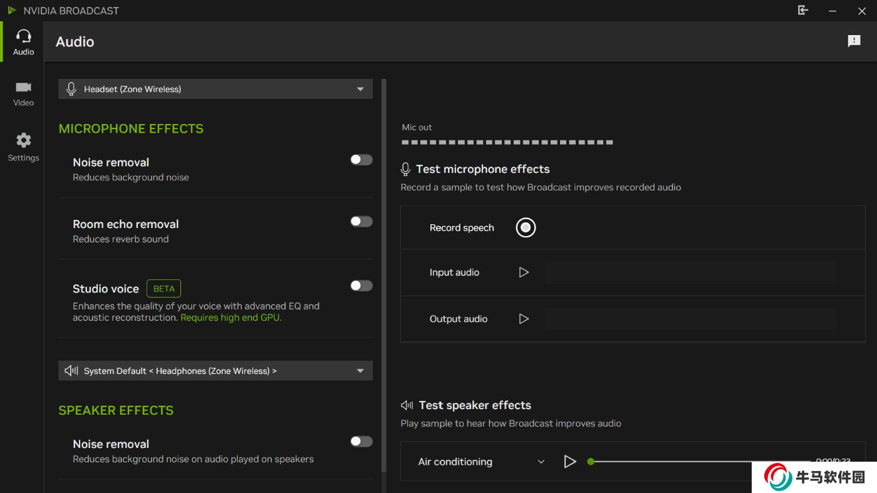Screen dimensions: 877x493
Task: Enable microphone Noise removal toggle
Action: [361, 160]
